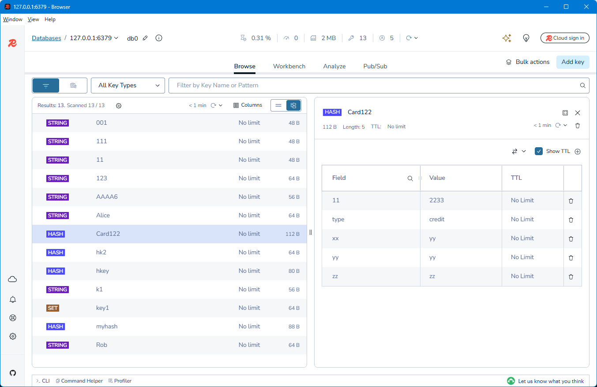Open the Redis Copilot sparkles icon
The height and width of the screenshot is (387, 597).
tap(507, 38)
